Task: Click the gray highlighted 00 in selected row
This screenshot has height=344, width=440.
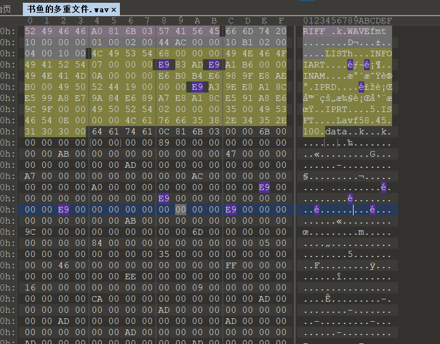Action: [181, 210]
